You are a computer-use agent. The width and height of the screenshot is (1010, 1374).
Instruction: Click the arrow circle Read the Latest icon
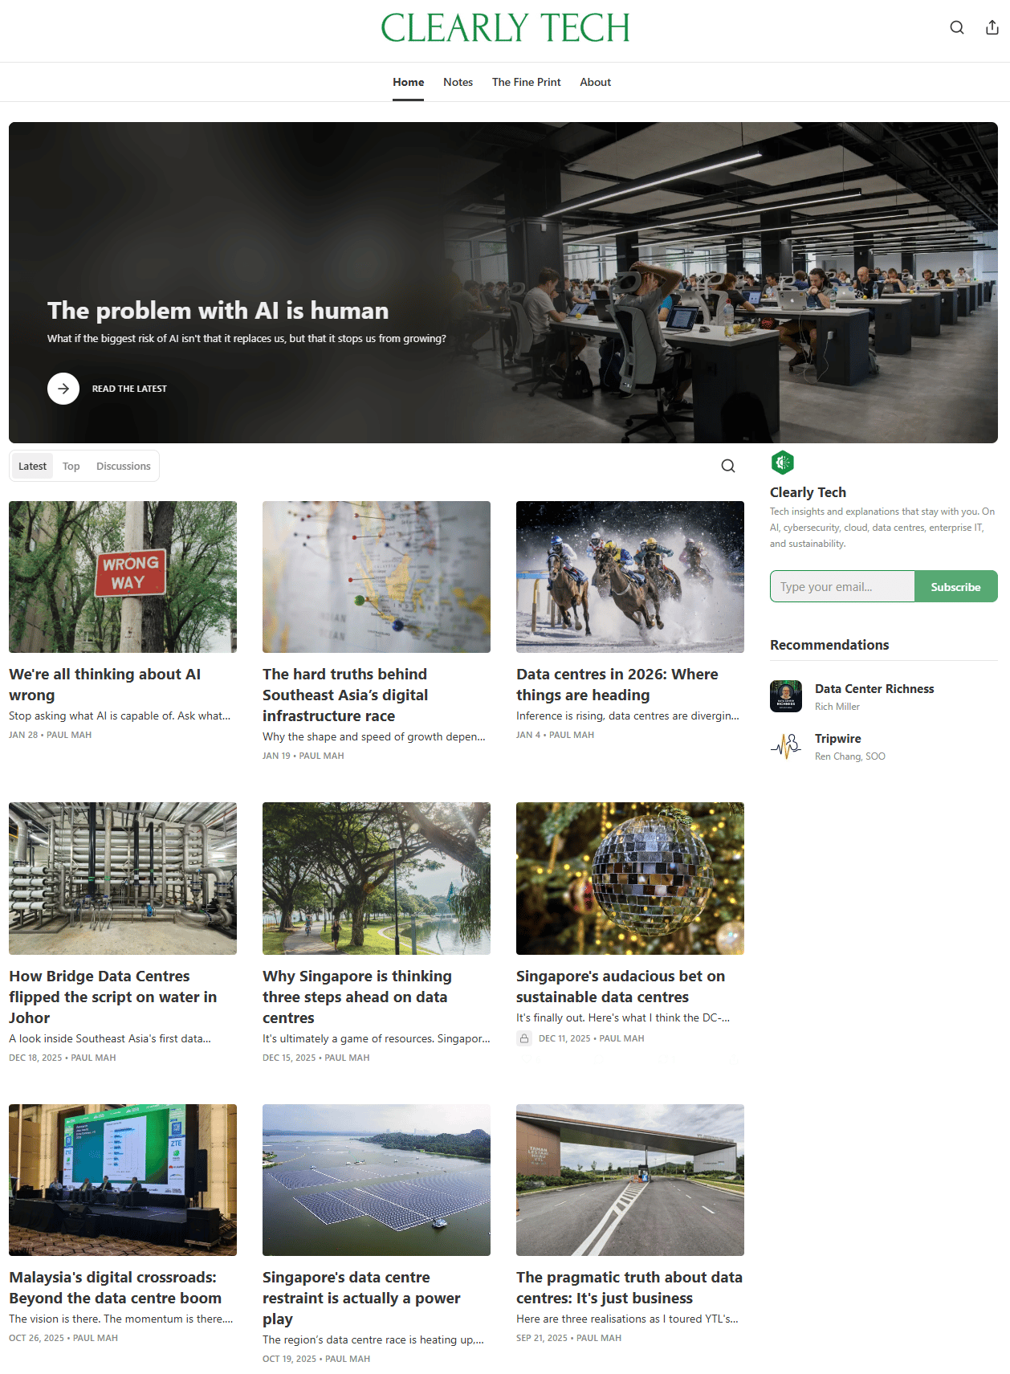click(x=63, y=389)
